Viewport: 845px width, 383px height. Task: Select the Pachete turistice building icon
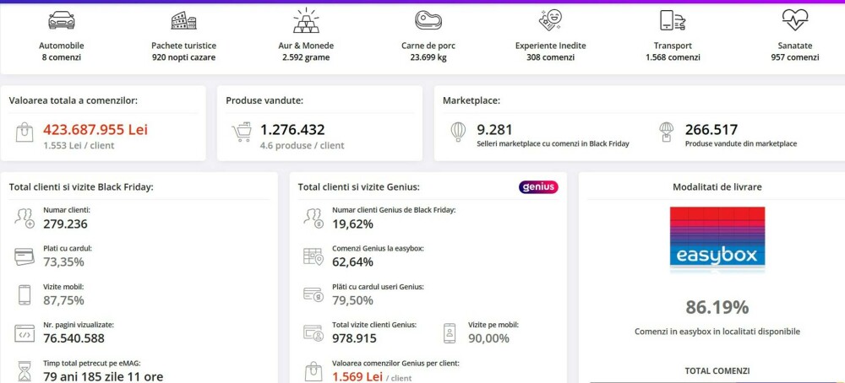(183, 20)
